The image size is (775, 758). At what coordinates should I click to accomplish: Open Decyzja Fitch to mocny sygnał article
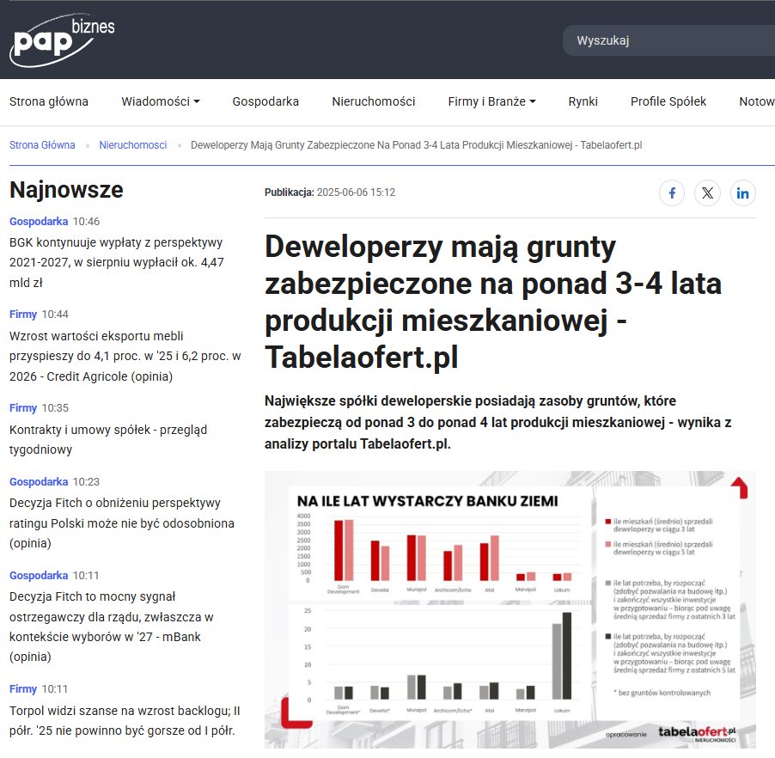click(111, 627)
